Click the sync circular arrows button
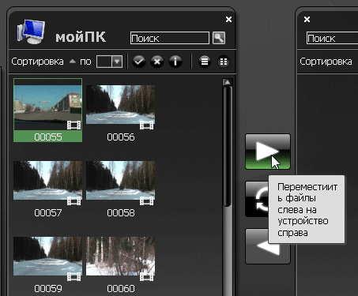This screenshot has height=296, width=358. (257, 199)
